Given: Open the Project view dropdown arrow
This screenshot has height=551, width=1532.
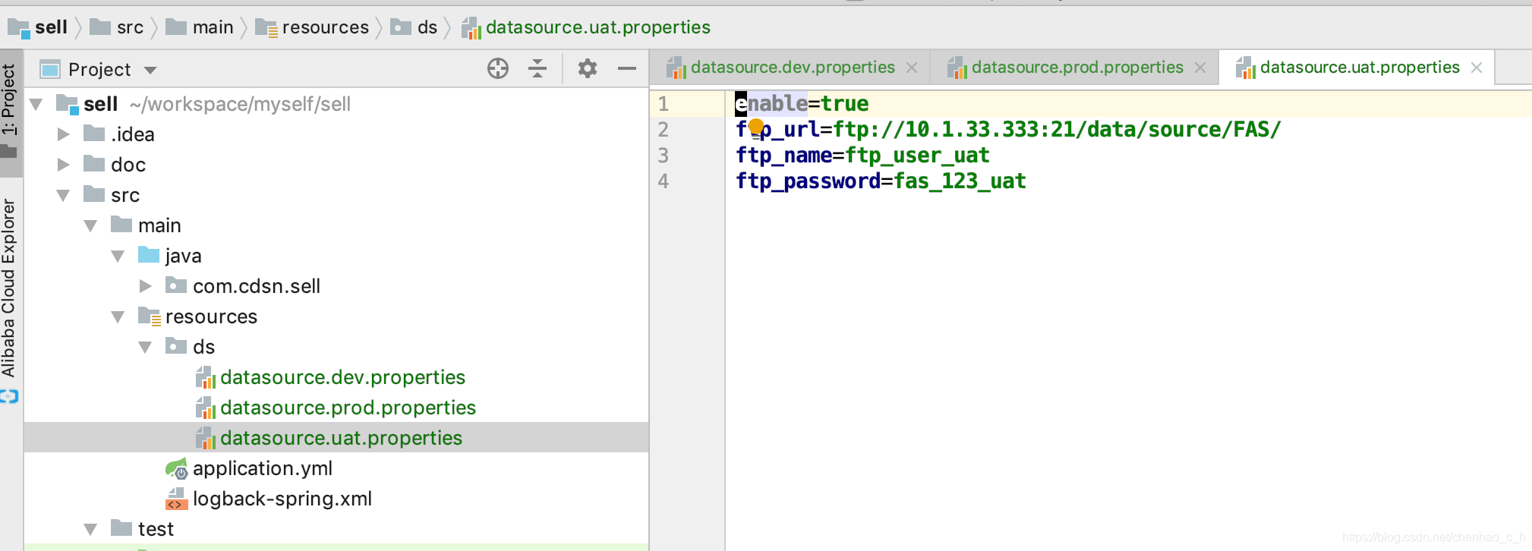Looking at the screenshot, I should pyautogui.click(x=150, y=71).
